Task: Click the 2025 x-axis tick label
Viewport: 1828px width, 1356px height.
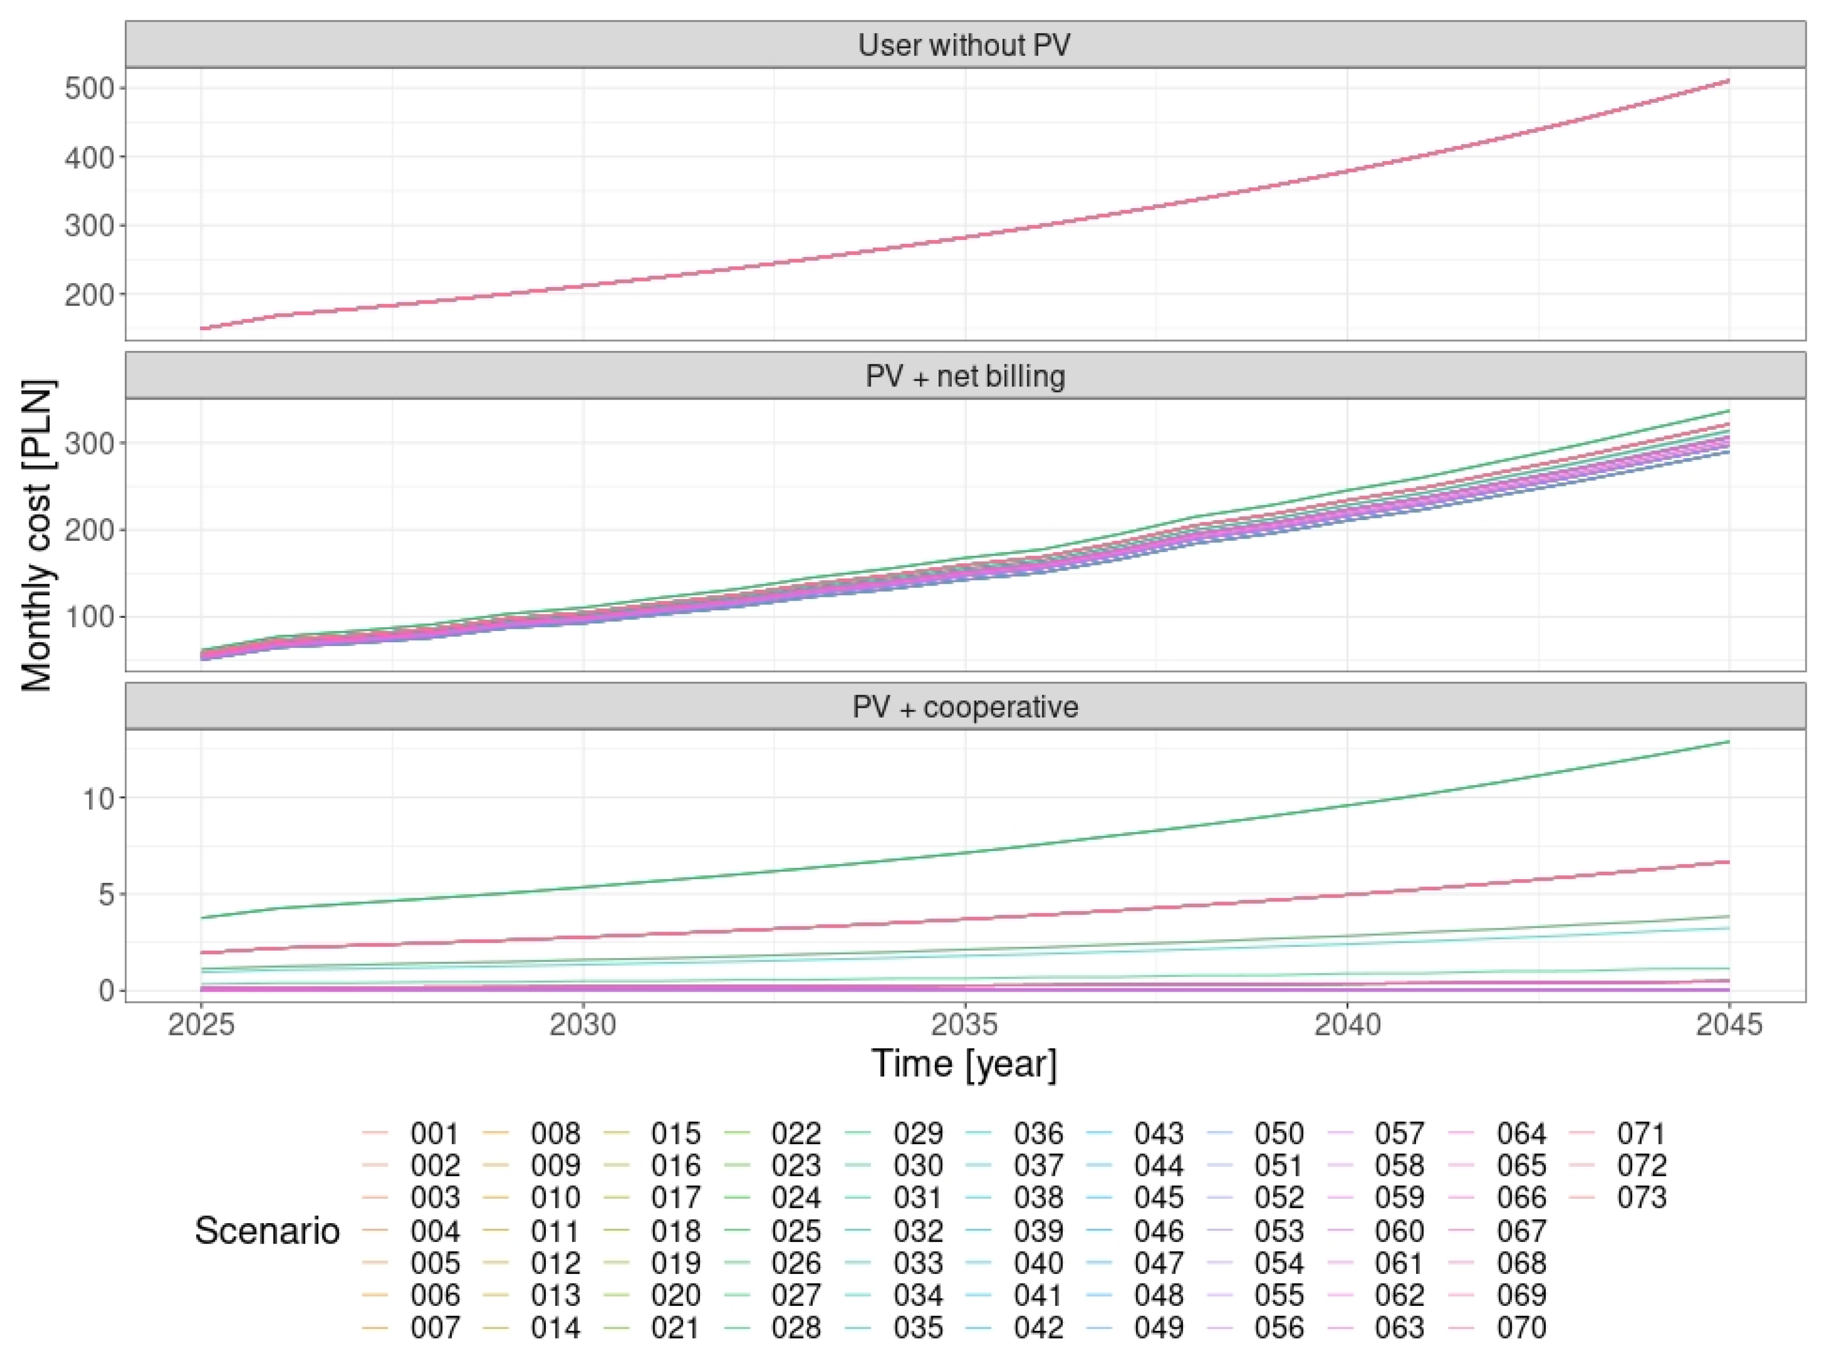Action: tap(201, 1024)
